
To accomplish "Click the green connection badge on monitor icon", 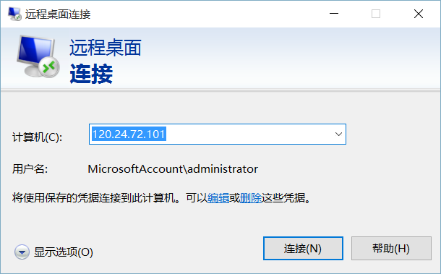I will [49, 67].
